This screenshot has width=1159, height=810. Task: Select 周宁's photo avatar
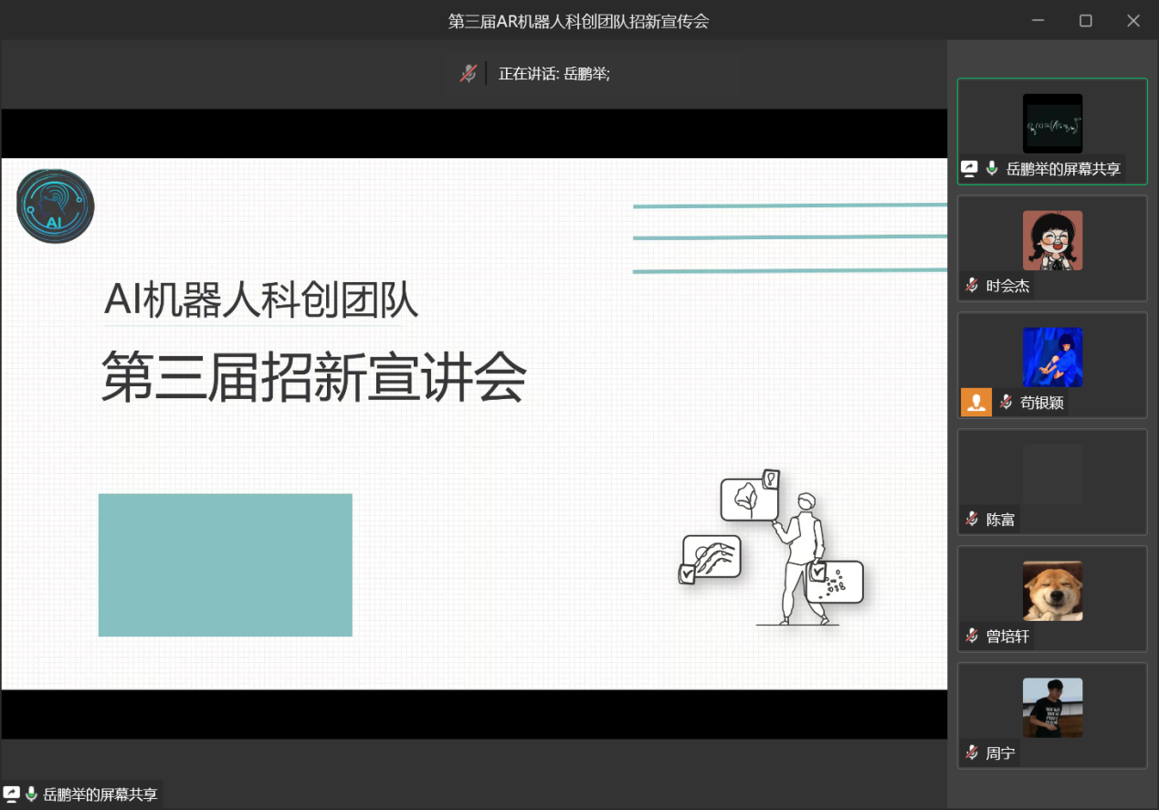tap(1052, 708)
